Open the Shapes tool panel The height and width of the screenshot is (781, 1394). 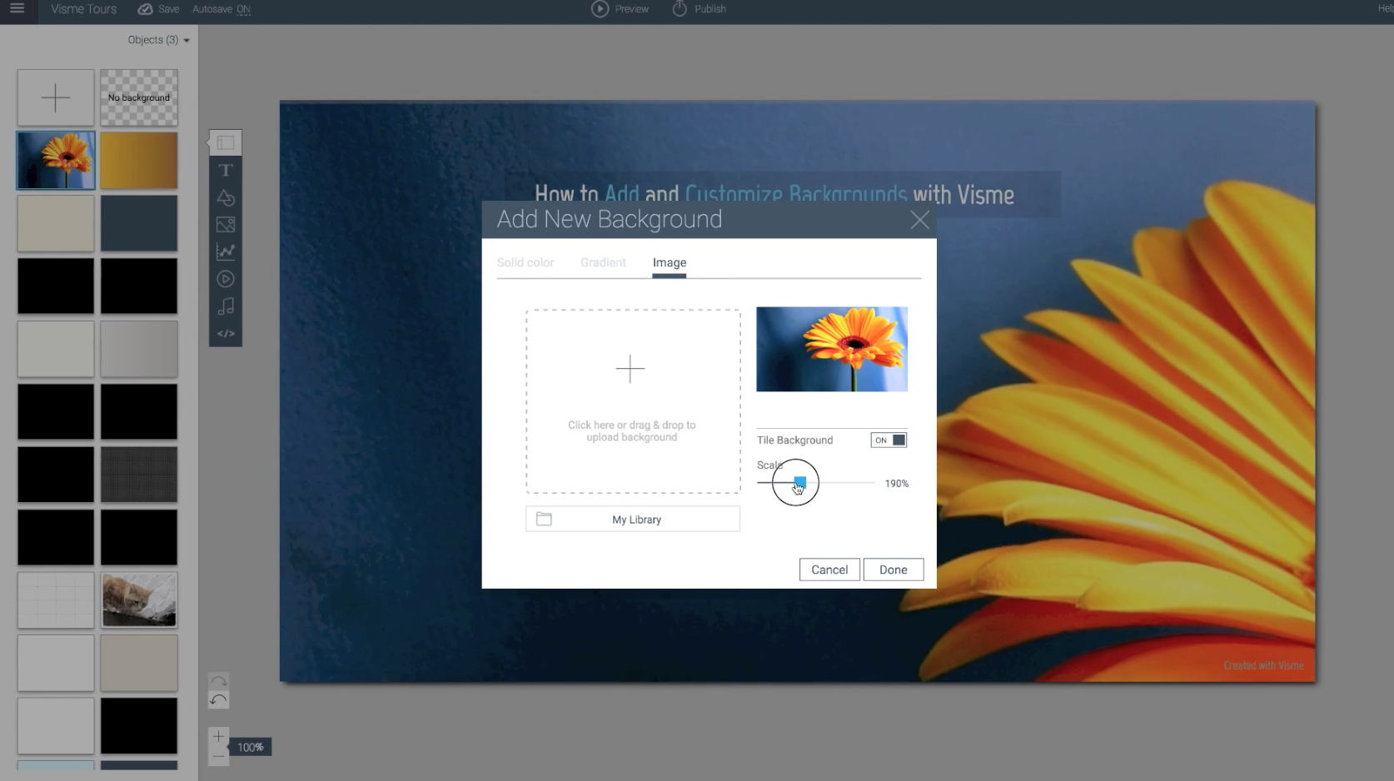point(226,198)
